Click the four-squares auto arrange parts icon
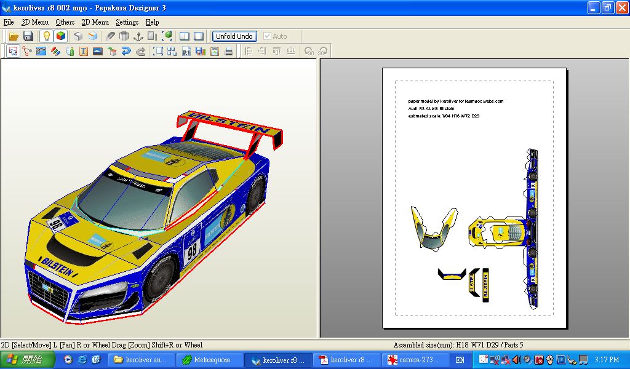Image resolution: width=630 pixels, height=369 pixels. point(172,52)
